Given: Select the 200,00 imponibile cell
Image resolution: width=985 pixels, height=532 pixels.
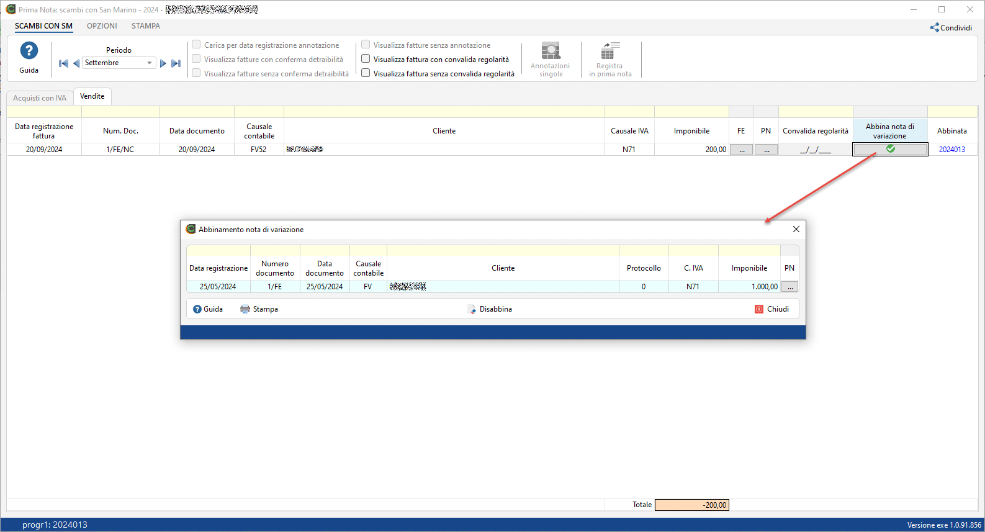Looking at the screenshot, I should 691,150.
